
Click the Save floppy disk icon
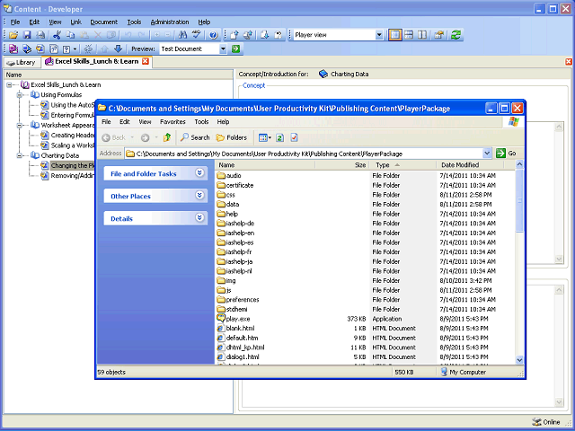[27, 35]
